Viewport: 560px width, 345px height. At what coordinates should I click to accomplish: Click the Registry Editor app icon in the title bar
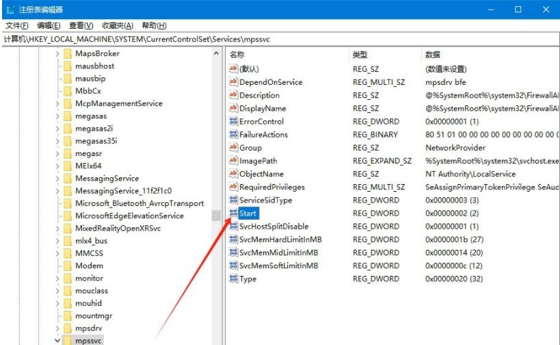click(10, 10)
